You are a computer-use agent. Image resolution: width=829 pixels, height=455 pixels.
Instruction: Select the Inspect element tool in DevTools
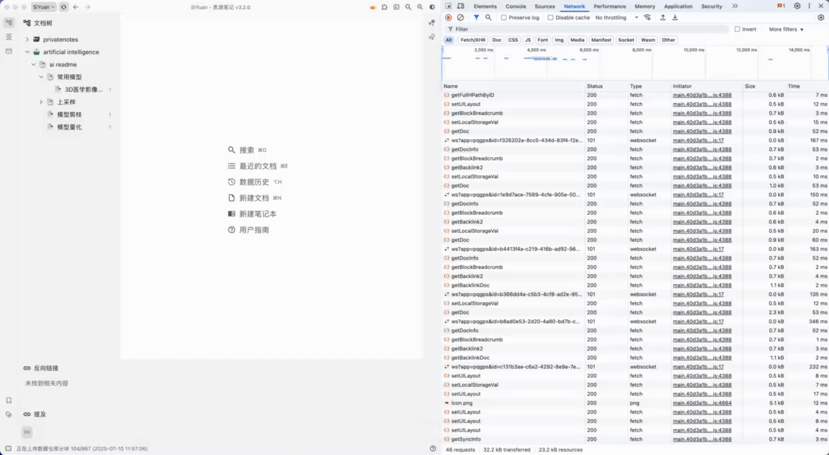coord(449,5)
